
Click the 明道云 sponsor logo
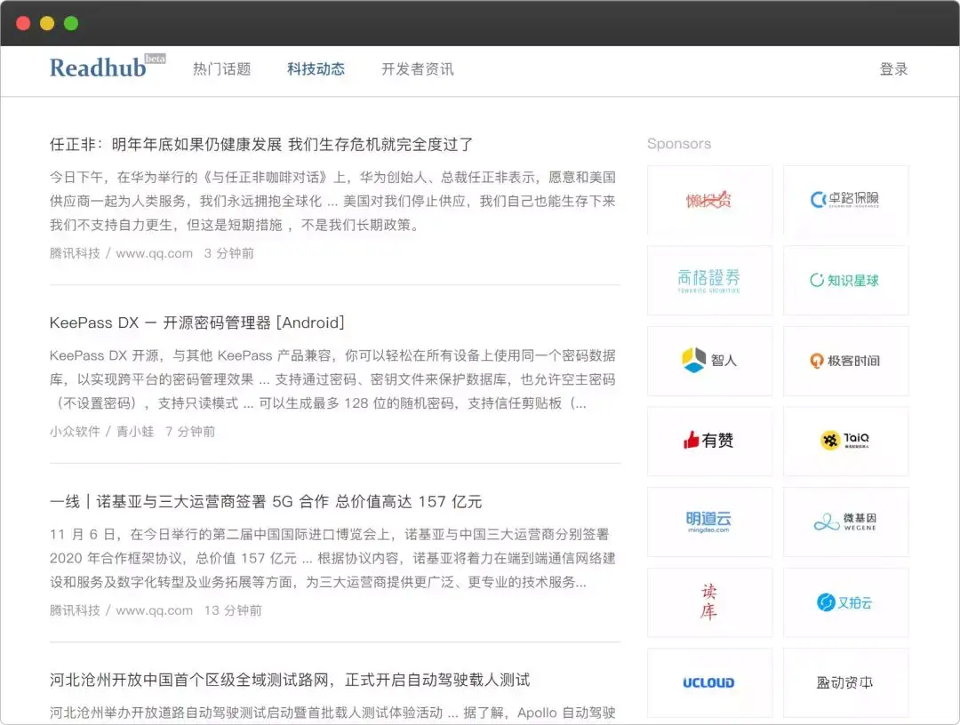click(709, 522)
